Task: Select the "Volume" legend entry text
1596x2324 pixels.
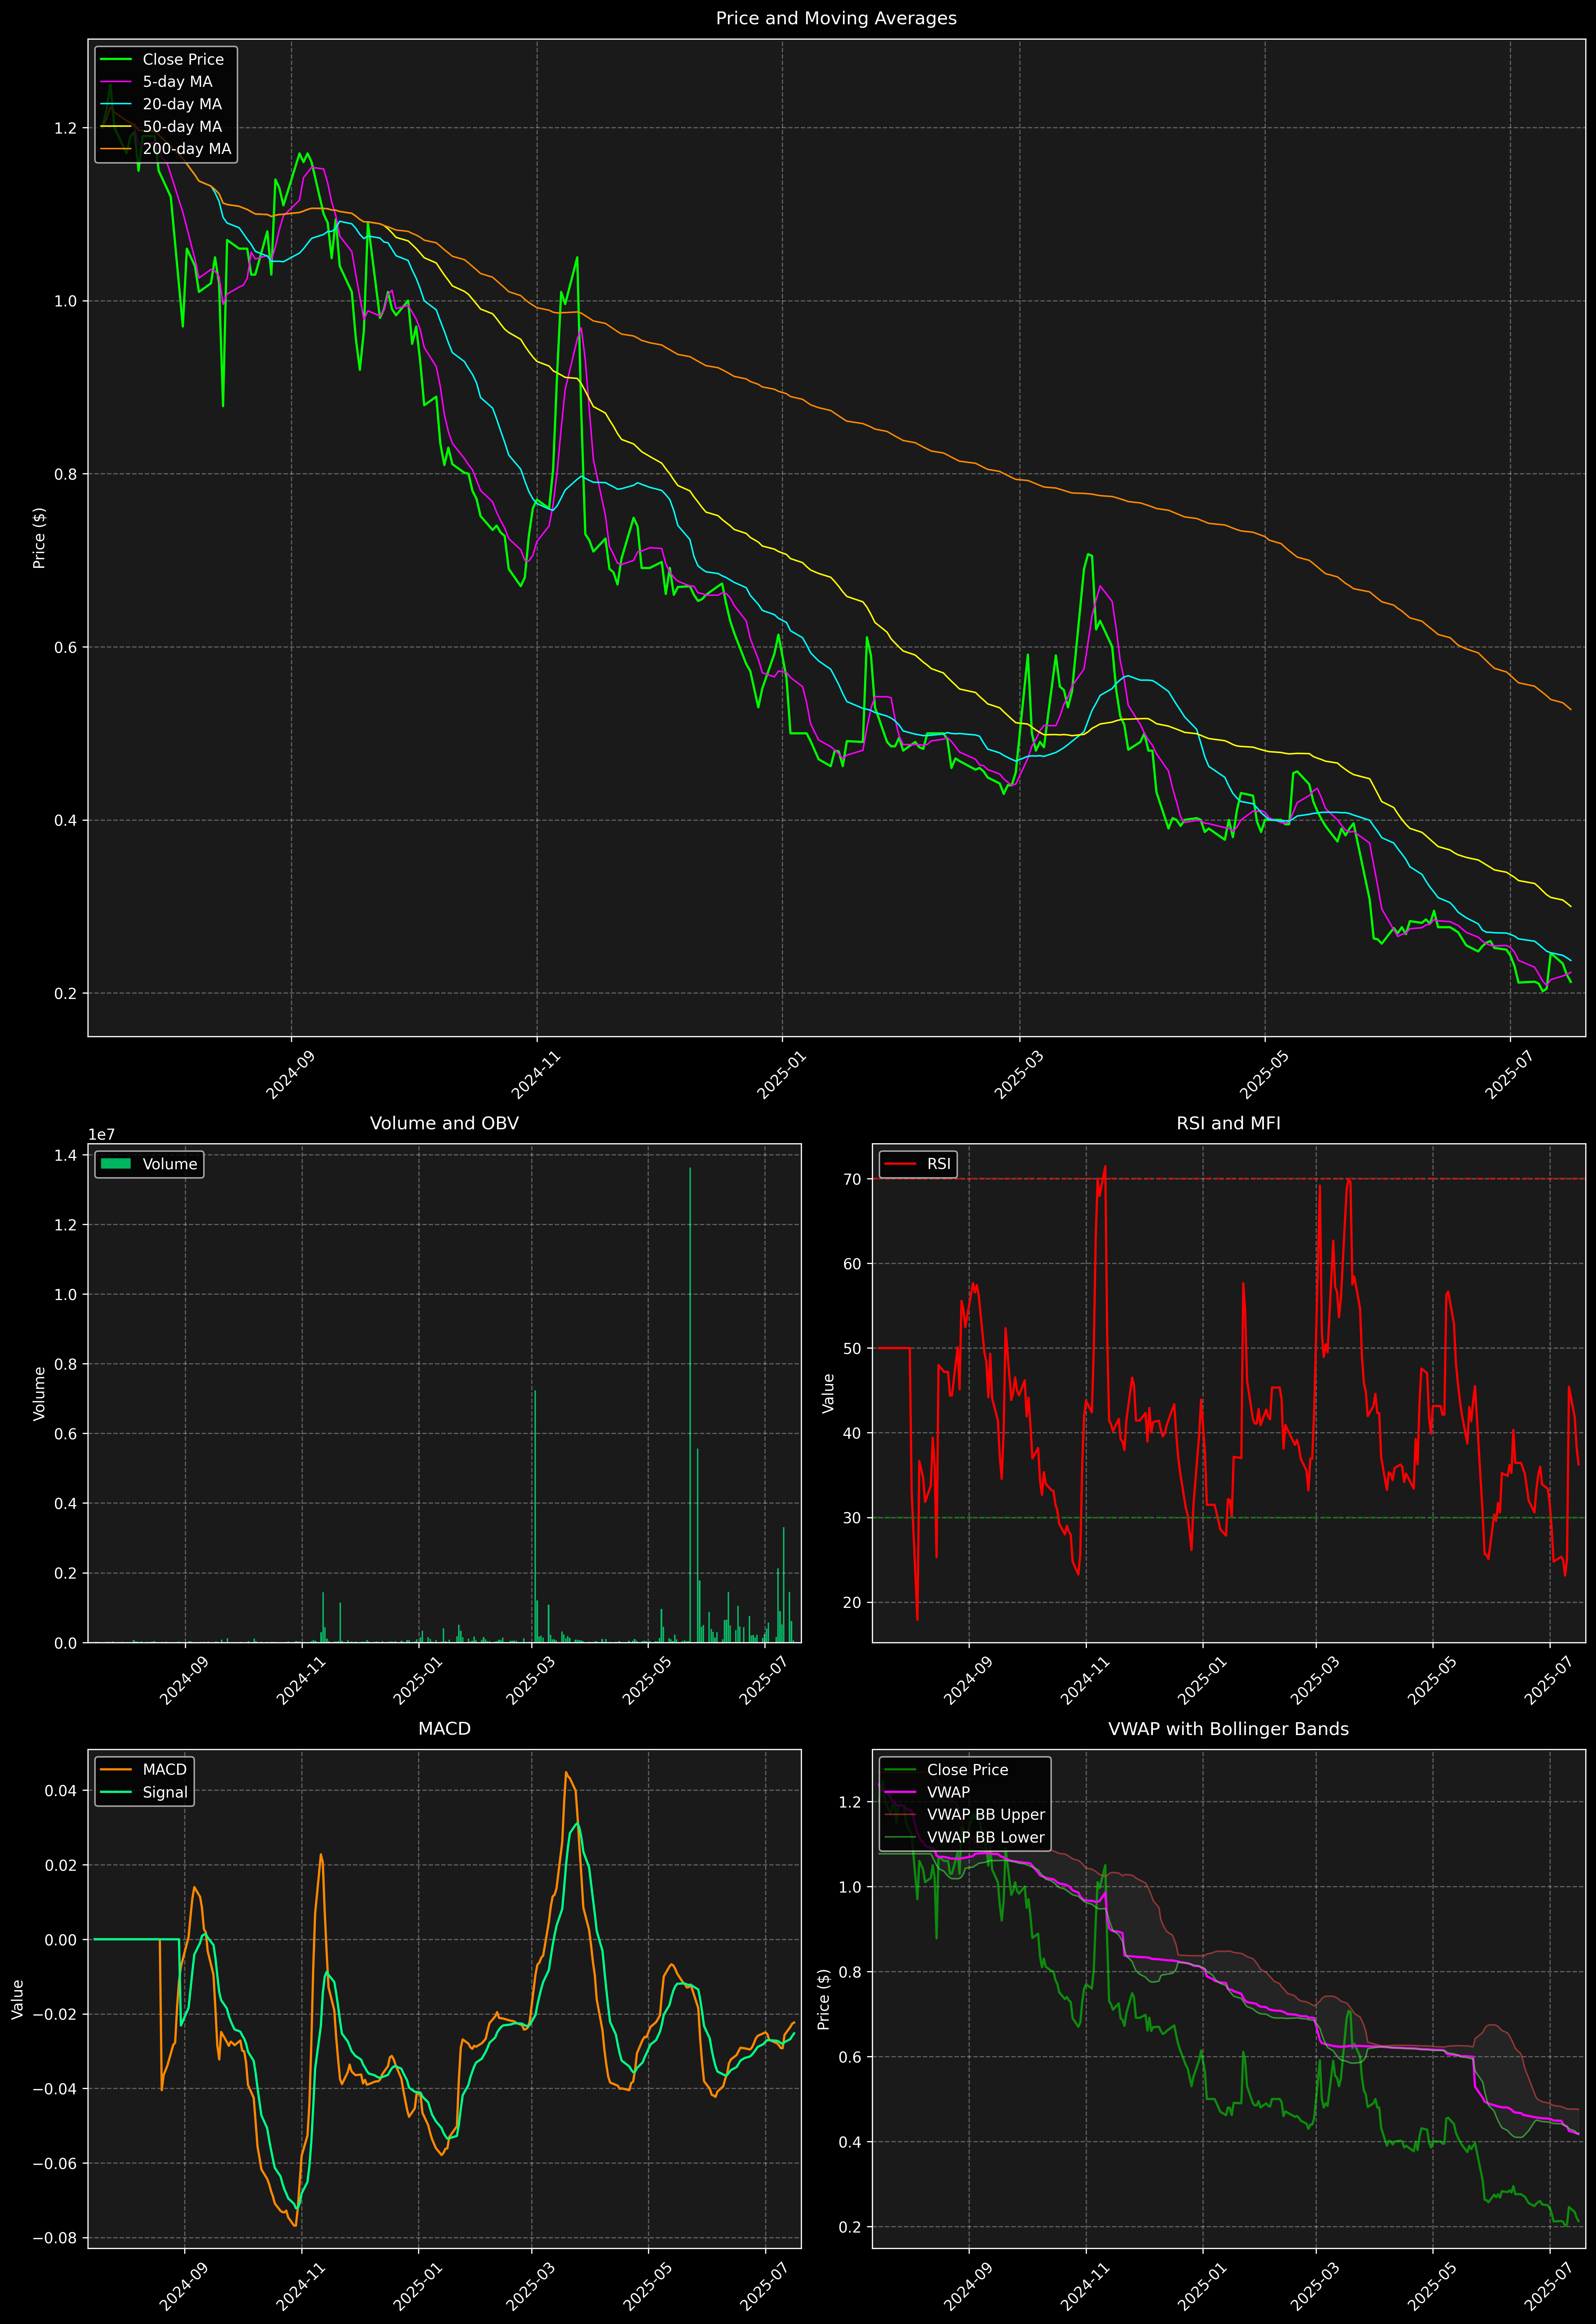Action: click(170, 1164)
